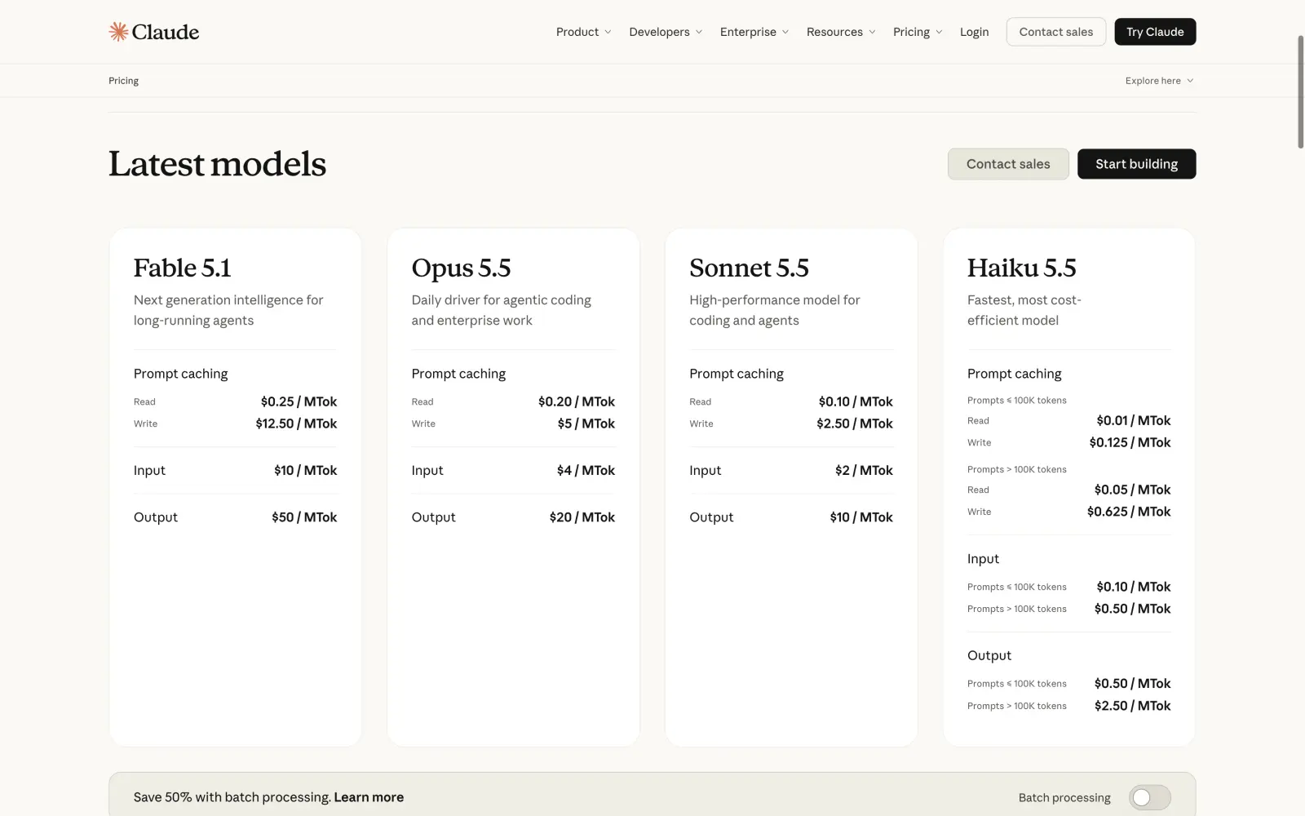Click Fable cache read $0.25 / MTok
The width and height of the screenshot is (1305, 816).
point(299,401)
